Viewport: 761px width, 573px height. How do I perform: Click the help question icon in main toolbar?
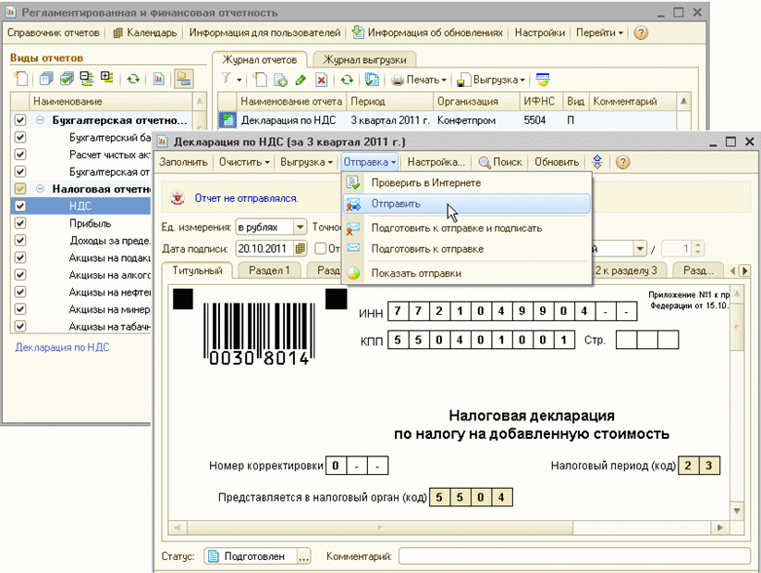(x=641, y=32)
